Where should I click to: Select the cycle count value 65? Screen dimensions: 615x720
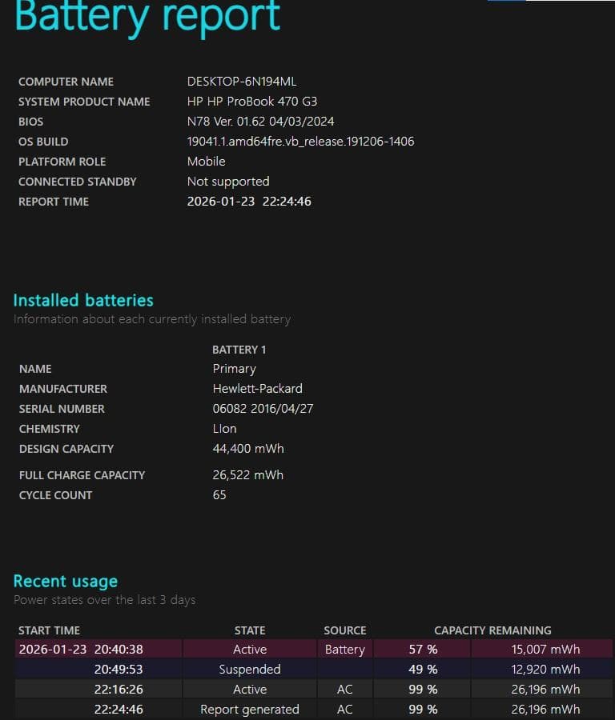tap(219, 495)
